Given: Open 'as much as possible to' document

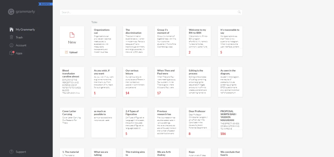Looking at the screenshot, I should [104, 122].
